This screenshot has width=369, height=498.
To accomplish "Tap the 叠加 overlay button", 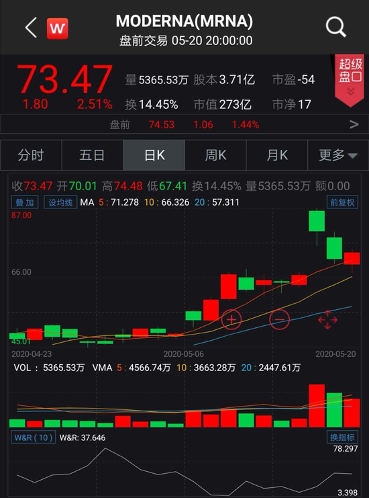I will pos(25,202).
